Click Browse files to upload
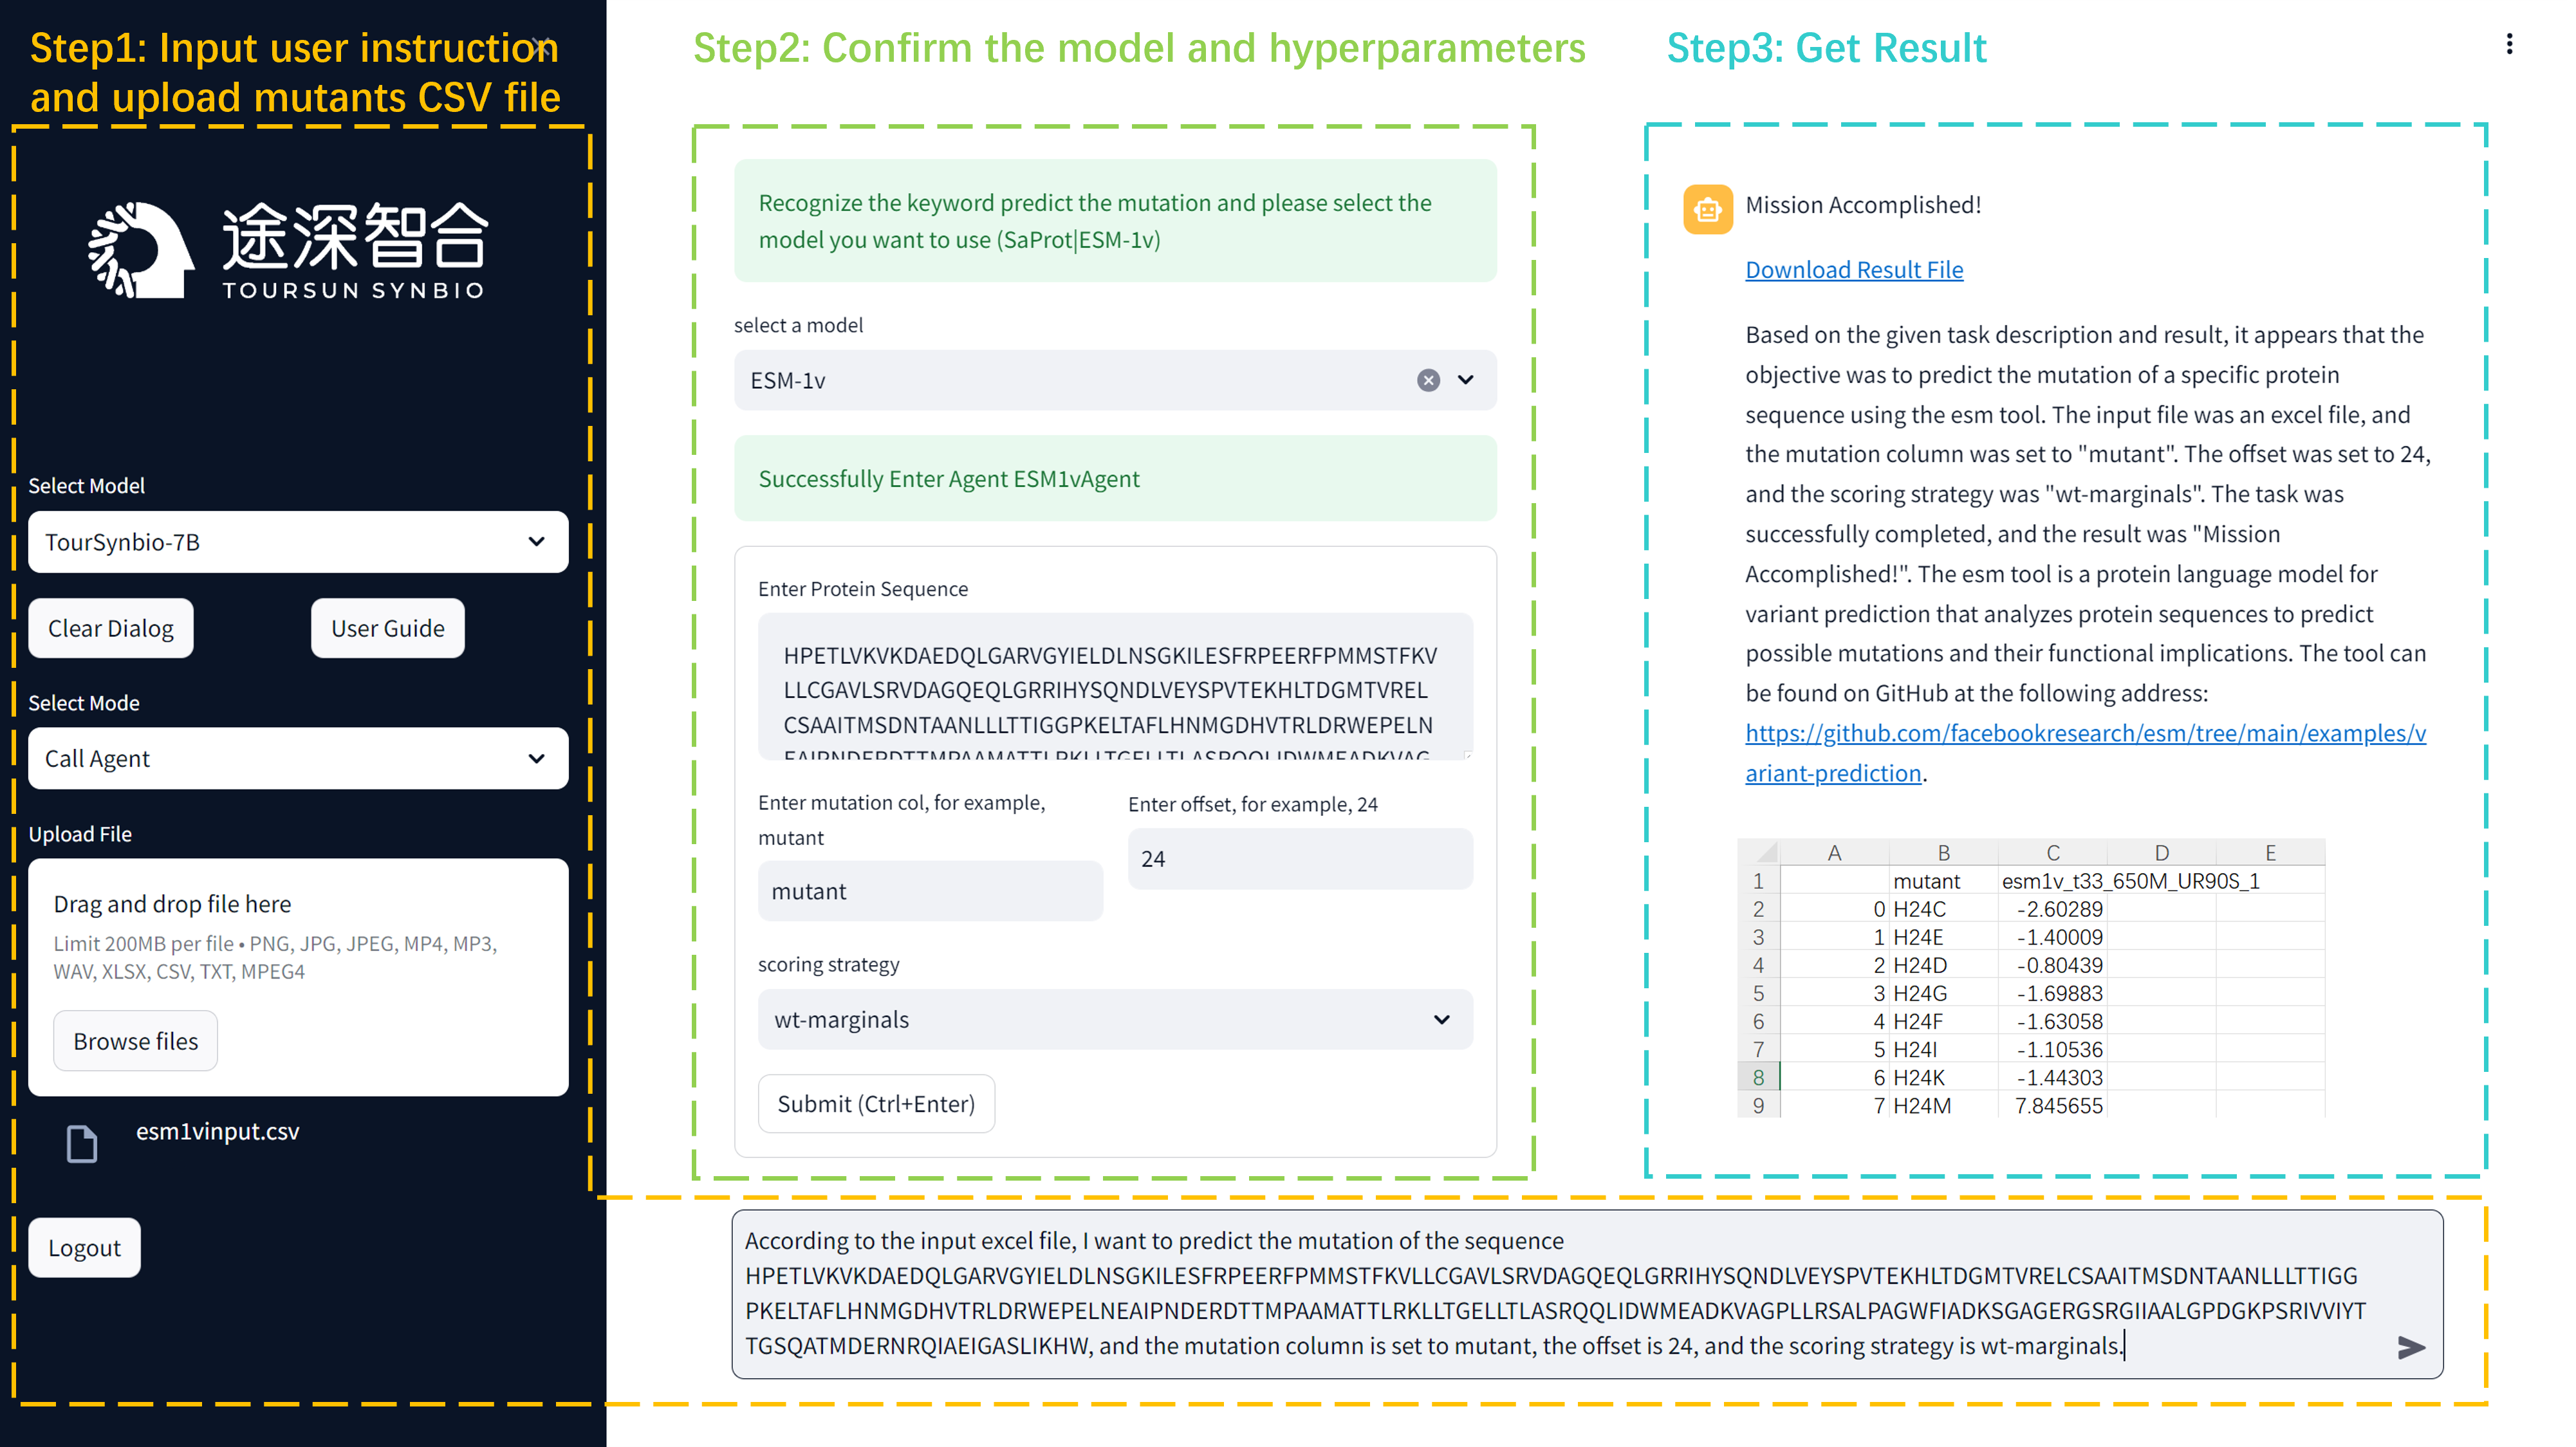Screen dimensions: 2576x1447 coord(135,1041)
